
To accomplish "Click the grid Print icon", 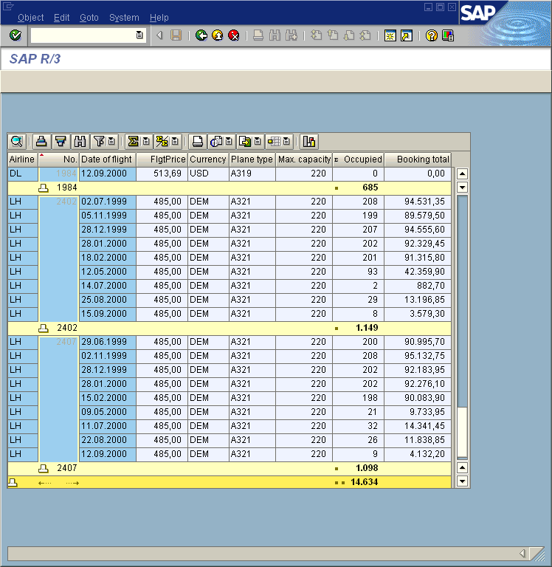I will click(x=198, y=142).
